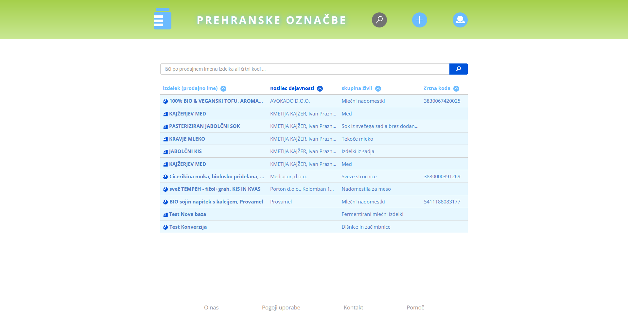Click the icon beside KRAVJE MLEKO
The image size is (628, 316).
pyautogui.click(x=166, y=139)
